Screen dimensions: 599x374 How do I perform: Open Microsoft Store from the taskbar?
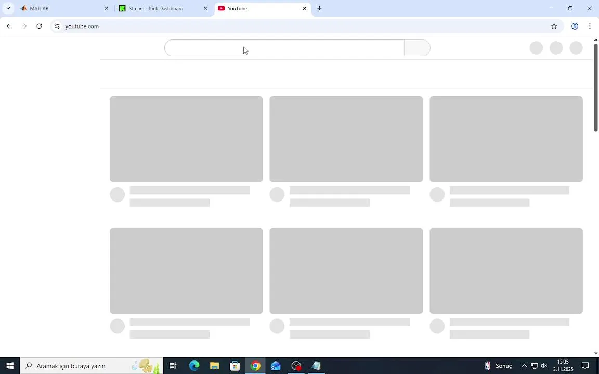[235, 366]
